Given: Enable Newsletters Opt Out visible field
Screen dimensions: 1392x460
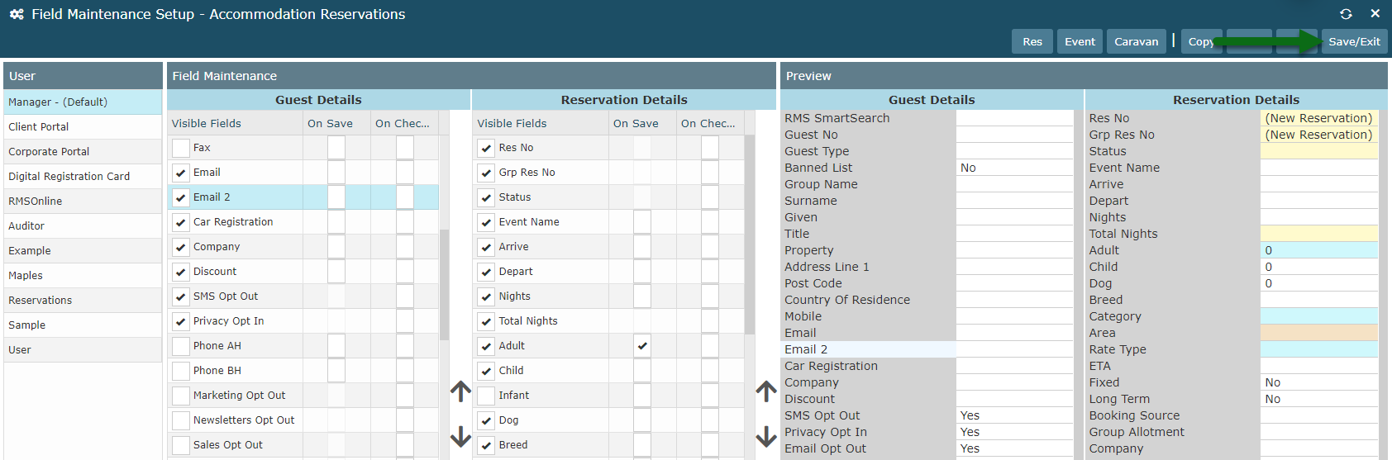Looking at the screenshot, I should (181, 420).
